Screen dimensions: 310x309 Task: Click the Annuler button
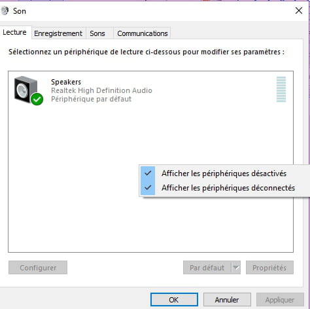click(227, 300)
